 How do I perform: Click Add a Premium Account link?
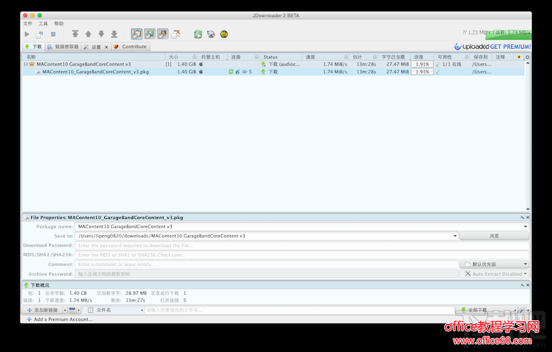[59, 320]
